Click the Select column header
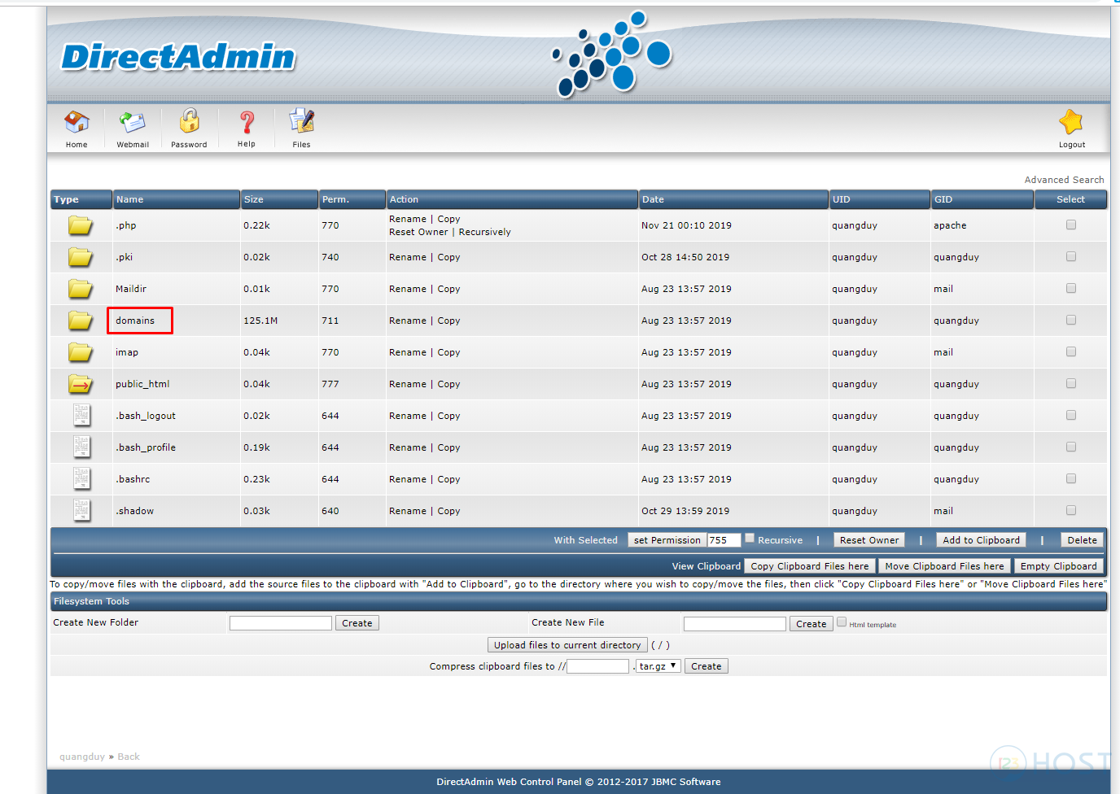Viewport: 1120px width, 794px height. tap(1070, 199)
